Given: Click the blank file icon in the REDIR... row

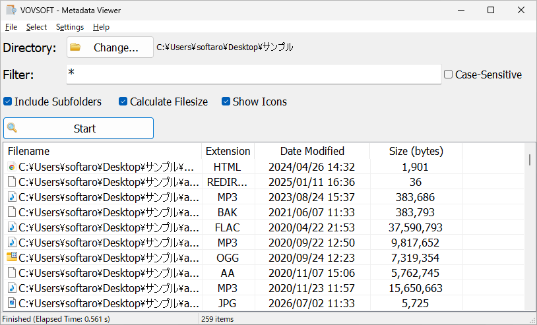Looking at the screenshot, I should click(x=12, y=182).
